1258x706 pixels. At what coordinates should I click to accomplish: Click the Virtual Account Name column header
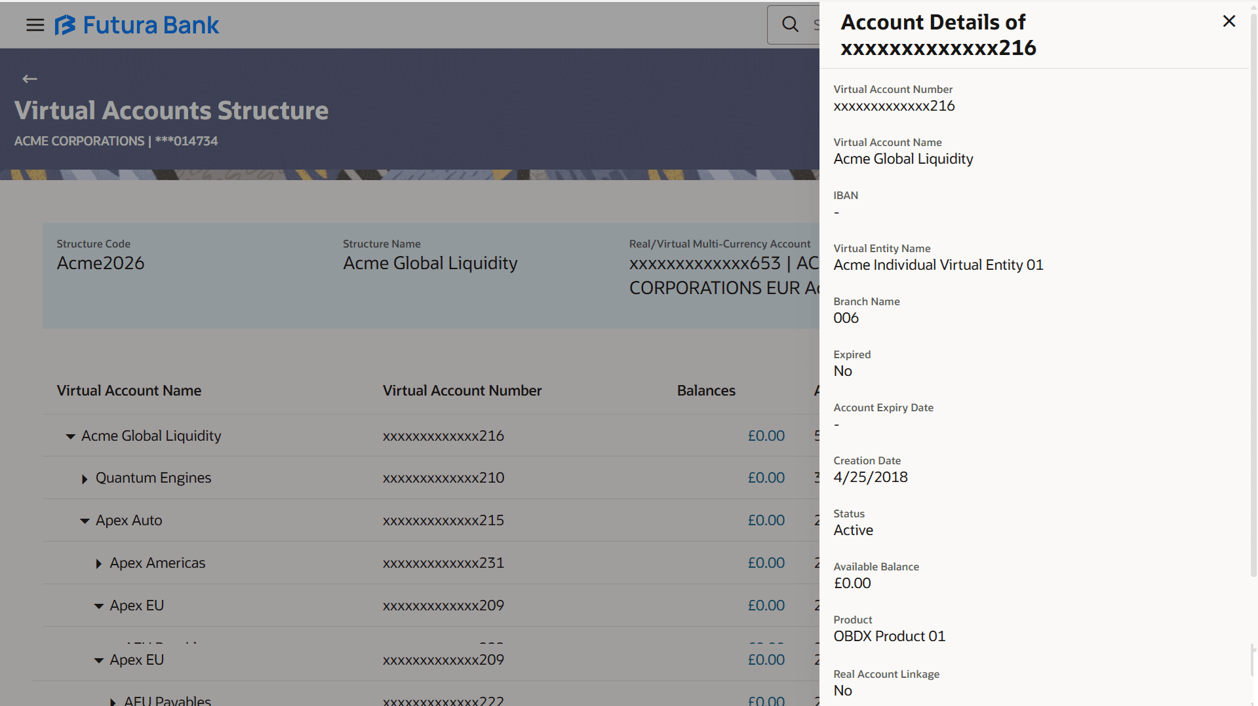(x=128, y=390)
